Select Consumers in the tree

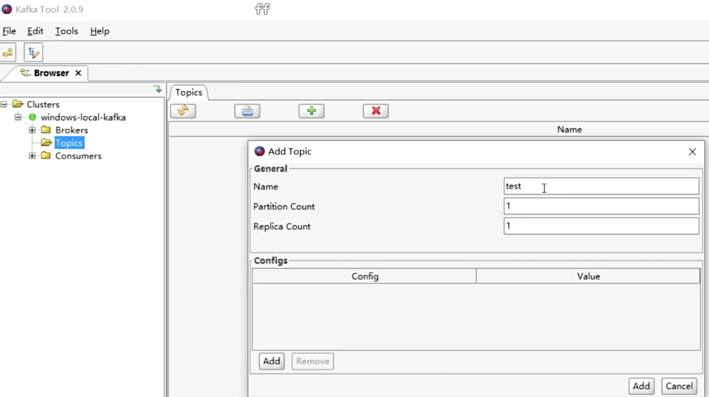(78, 156)
